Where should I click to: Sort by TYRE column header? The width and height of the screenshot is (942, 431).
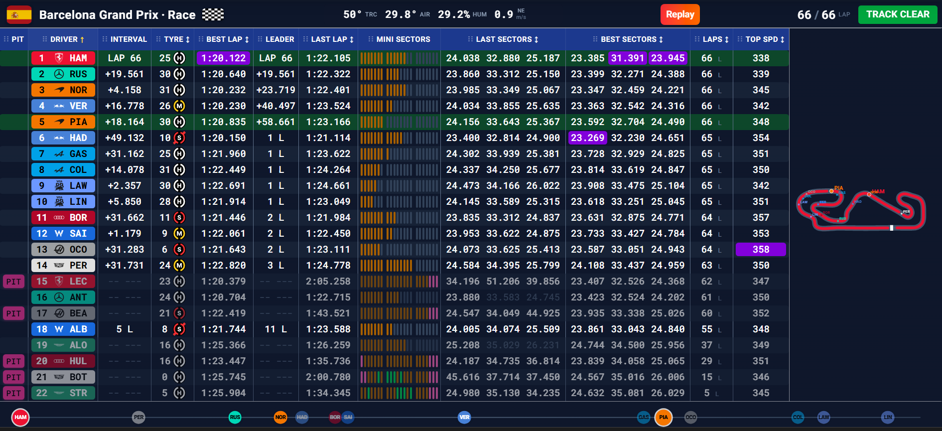coord(173,39)
